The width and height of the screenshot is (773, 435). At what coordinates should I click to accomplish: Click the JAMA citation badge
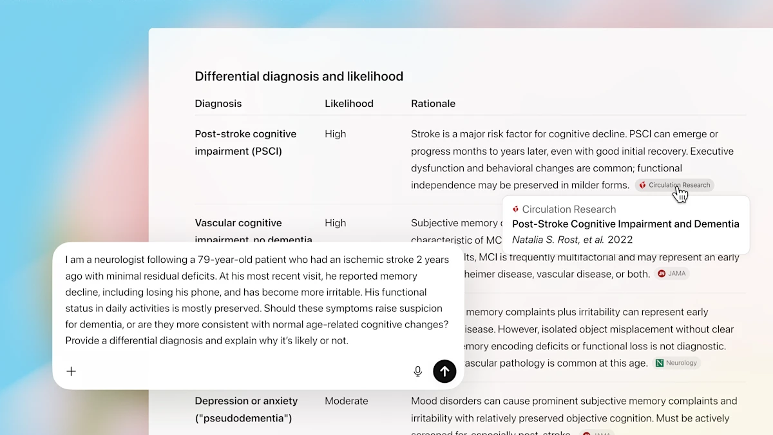click(672, 273)
